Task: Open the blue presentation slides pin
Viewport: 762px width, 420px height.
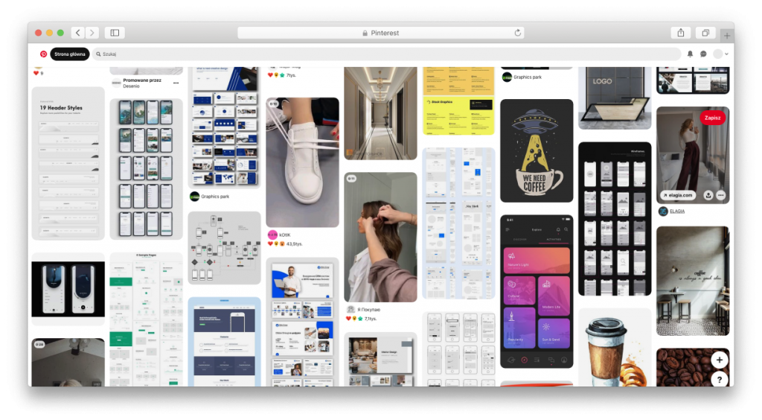Action: pos(224,127)
